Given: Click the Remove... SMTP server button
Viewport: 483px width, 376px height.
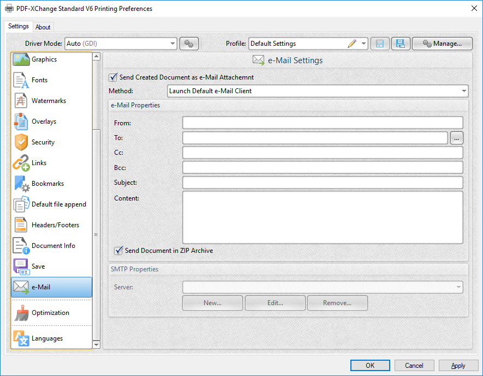Looking at the screenshot, I should click(337, 303).
